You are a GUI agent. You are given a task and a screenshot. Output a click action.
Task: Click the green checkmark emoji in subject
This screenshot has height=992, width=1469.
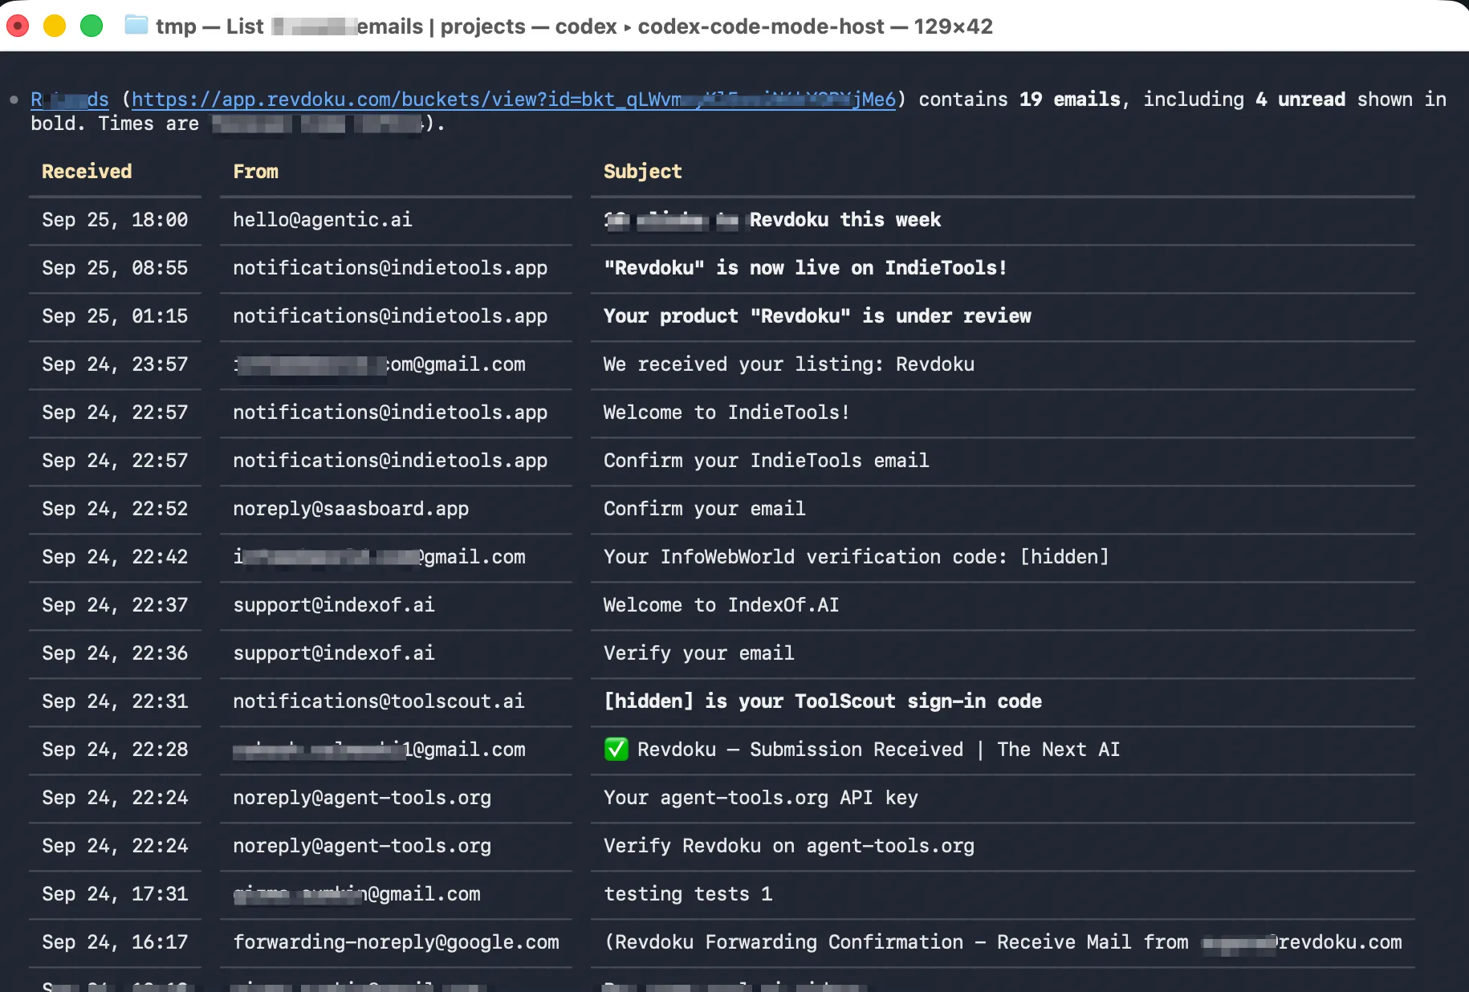[616, 750]
